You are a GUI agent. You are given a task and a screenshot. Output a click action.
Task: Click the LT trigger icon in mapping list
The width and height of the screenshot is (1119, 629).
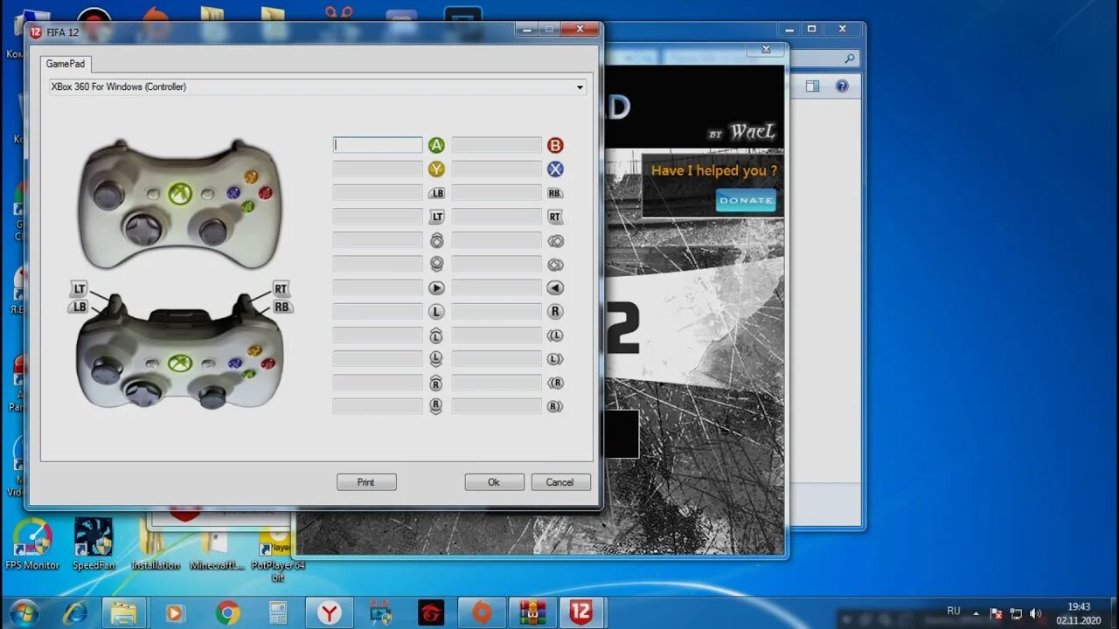436,217
